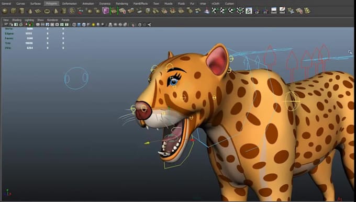The height and width of the screenshot is (202, 356).
Task: Switch to the Muscle shelf tab
Action: coord(168,4)
